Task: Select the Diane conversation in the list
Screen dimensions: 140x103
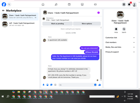Action: pos(20,17)
